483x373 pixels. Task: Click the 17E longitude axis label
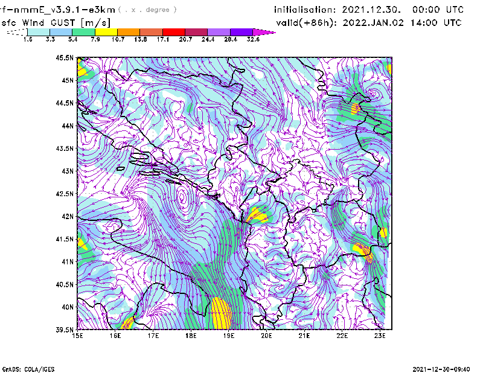(x=153, y=336)
